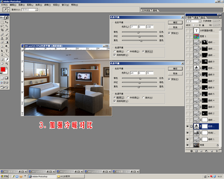Open the layers panel flyout menu
The image size is (224, 179).
tap(220, 17)
